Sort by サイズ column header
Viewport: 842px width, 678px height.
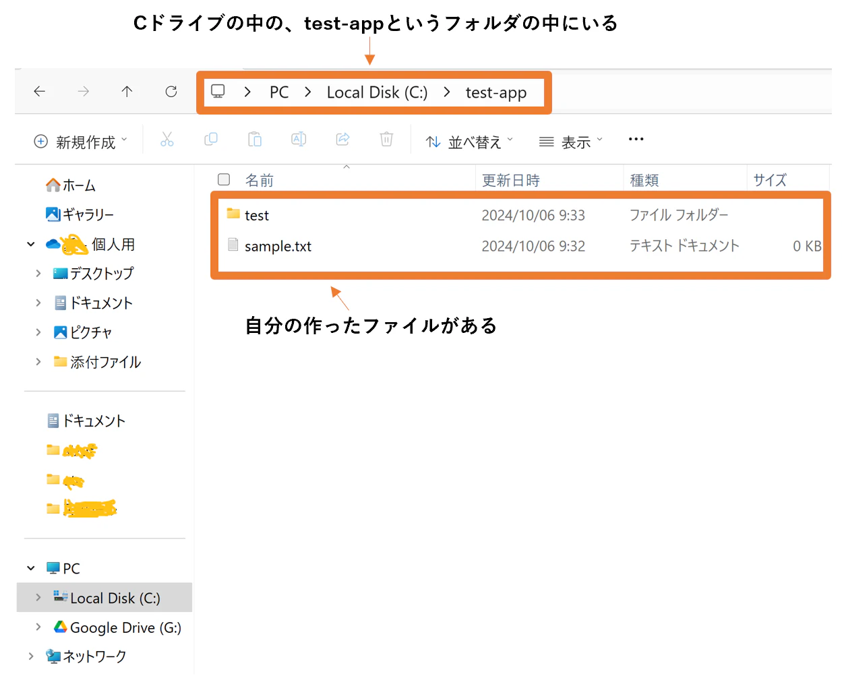pyautogui.click(x=770, y=180)
